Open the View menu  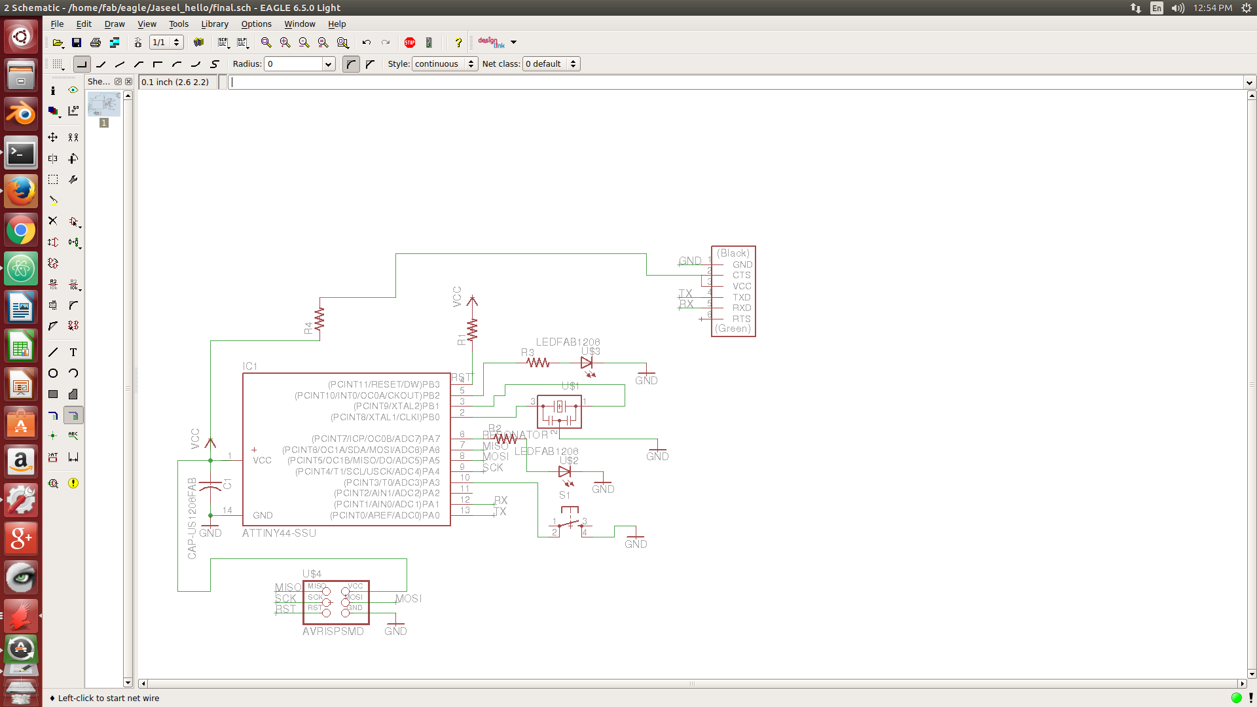(x=147, y=24)
